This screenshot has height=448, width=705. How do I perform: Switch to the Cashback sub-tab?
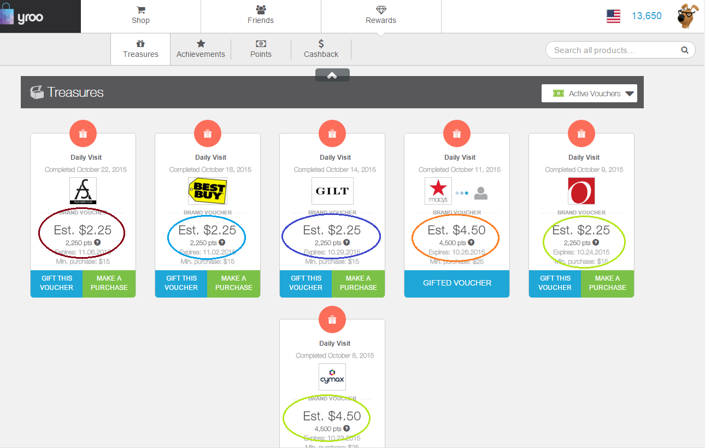[321, 49]
